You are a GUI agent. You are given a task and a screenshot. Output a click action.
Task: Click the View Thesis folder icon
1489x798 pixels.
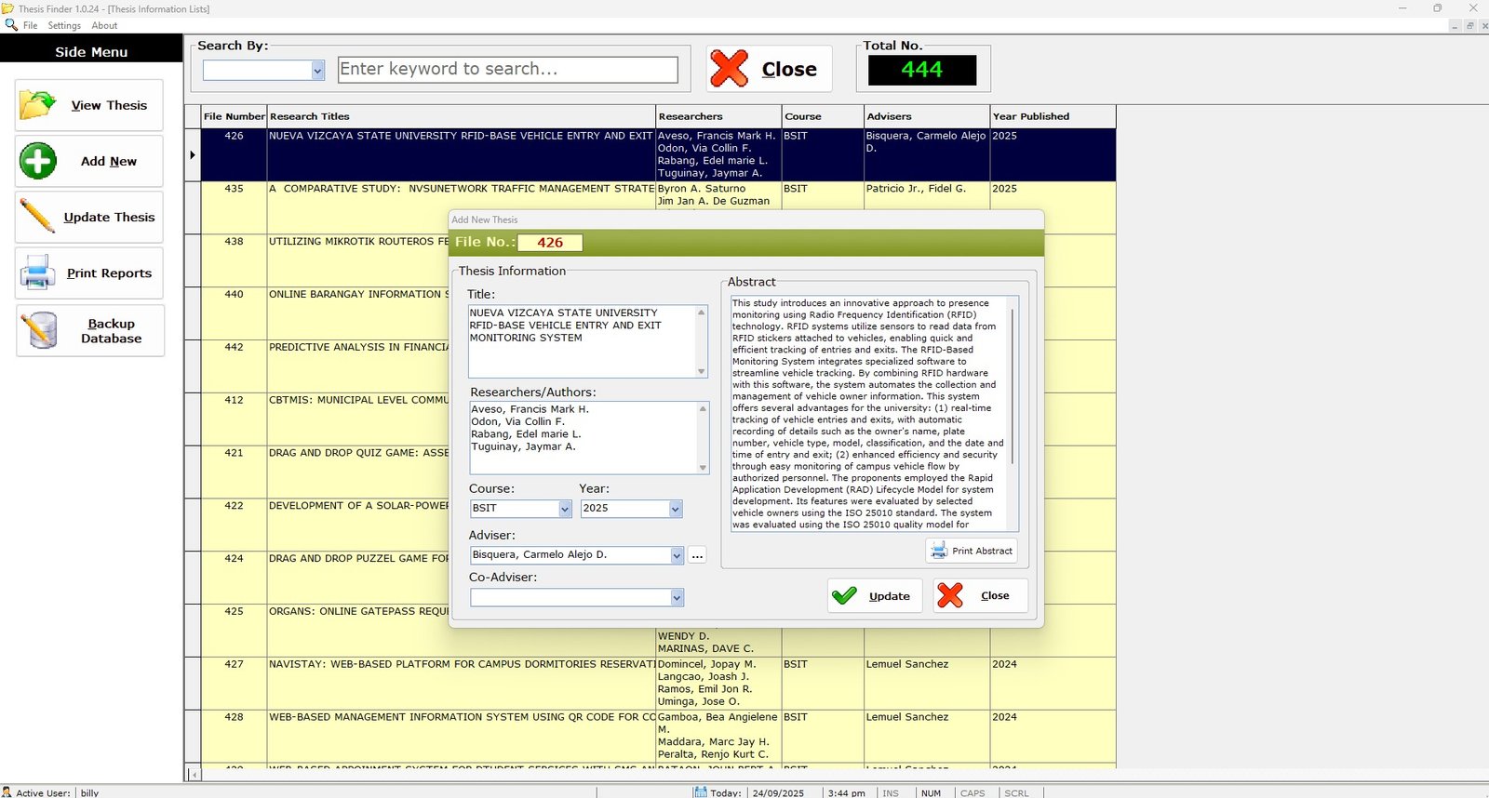(x=38, y=105)
